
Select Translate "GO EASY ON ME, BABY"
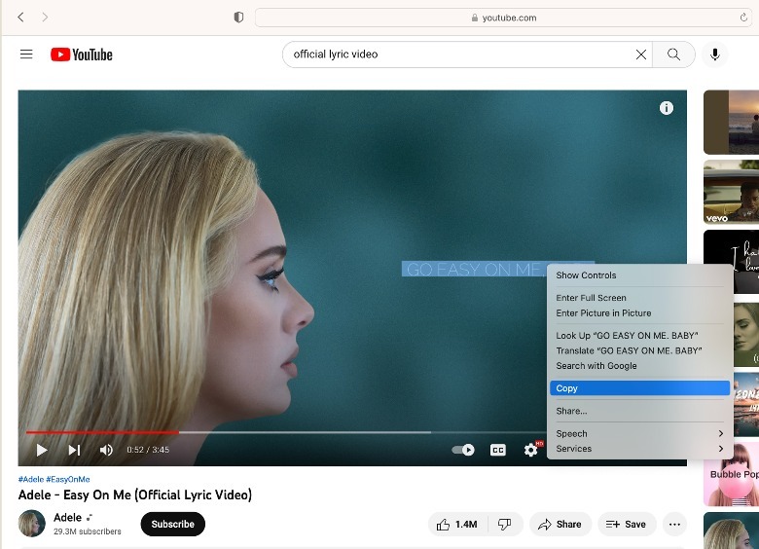coord(639,350)
